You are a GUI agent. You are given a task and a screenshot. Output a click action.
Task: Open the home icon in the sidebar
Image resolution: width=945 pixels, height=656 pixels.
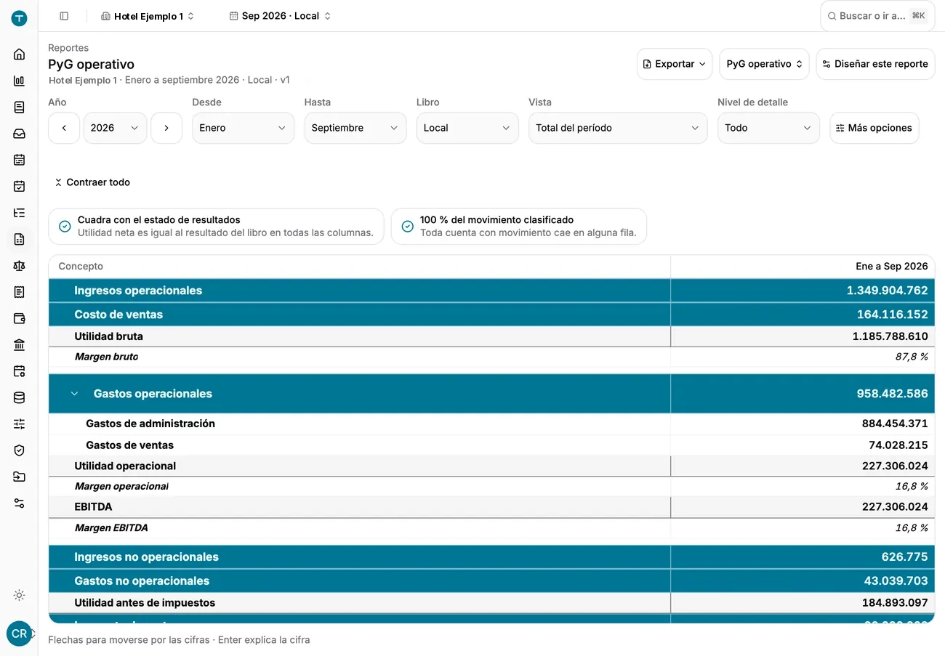[20, 54]
